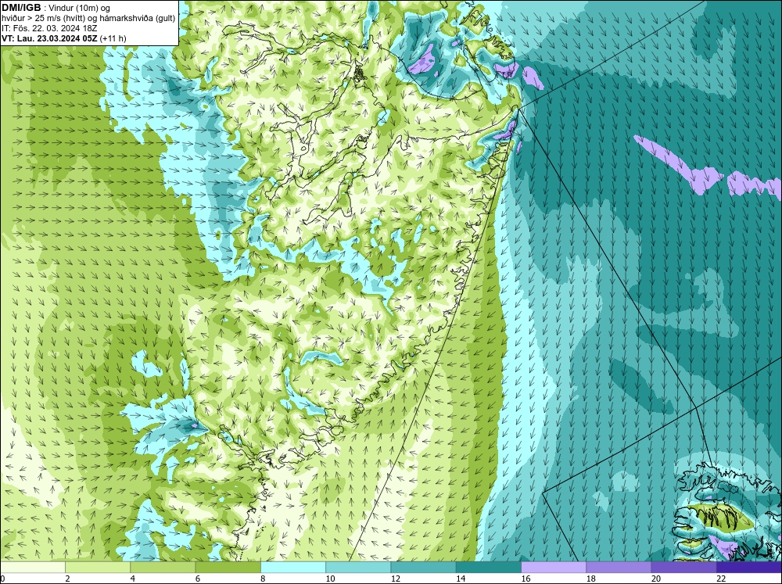
Task: Click the legend value "16"
Action: (526, 579)
